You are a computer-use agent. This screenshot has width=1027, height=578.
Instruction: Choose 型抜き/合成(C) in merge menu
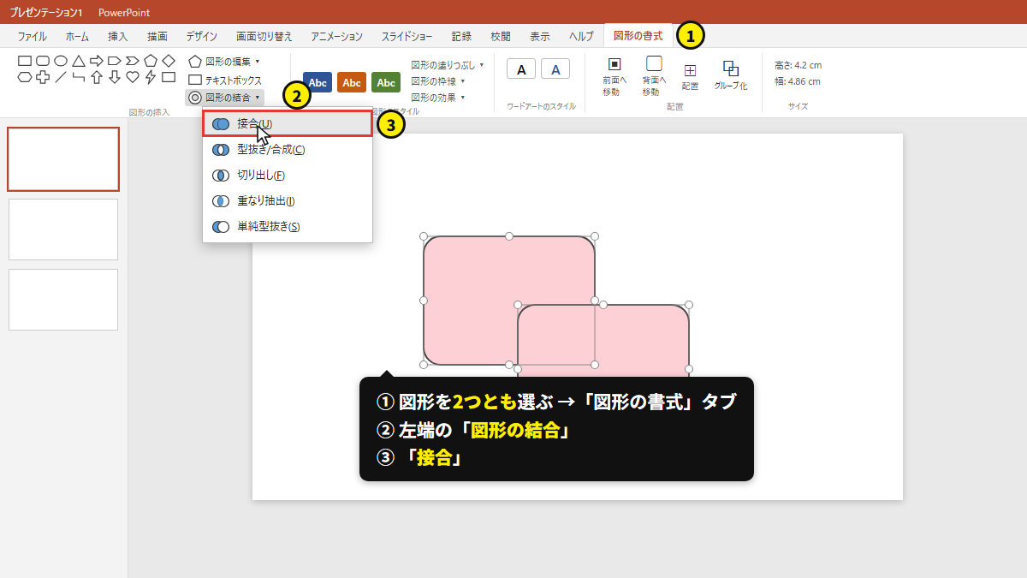click(288, 149)
